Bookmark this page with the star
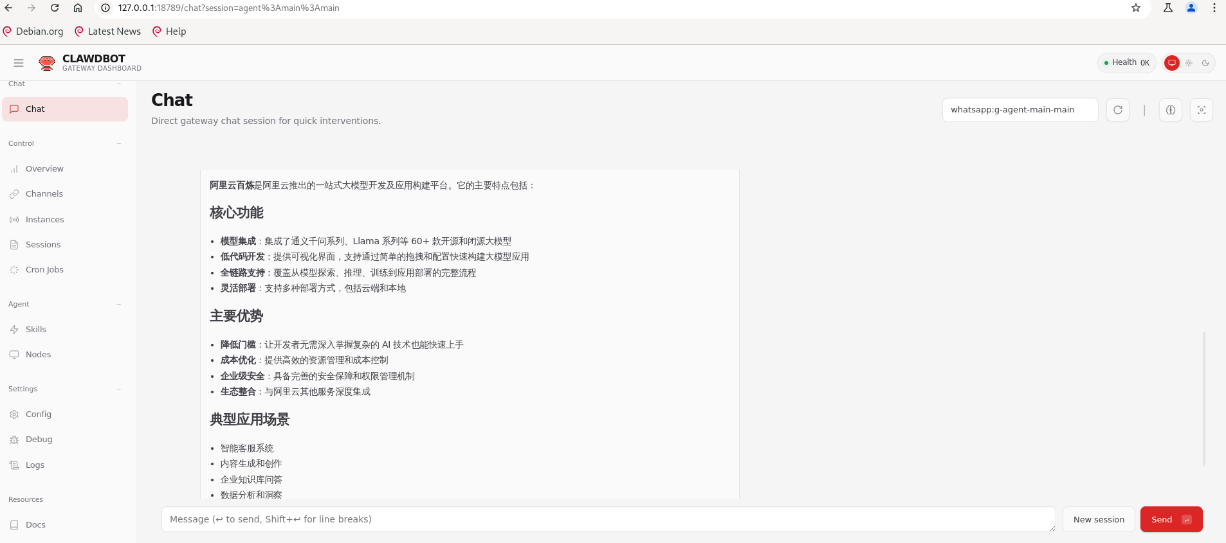Image resolution: width=1226 pixels, height=543 pixels. [1136, 8]
